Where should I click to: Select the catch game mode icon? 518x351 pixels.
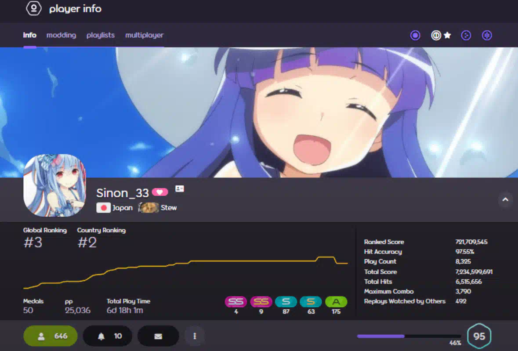(466, 35)
